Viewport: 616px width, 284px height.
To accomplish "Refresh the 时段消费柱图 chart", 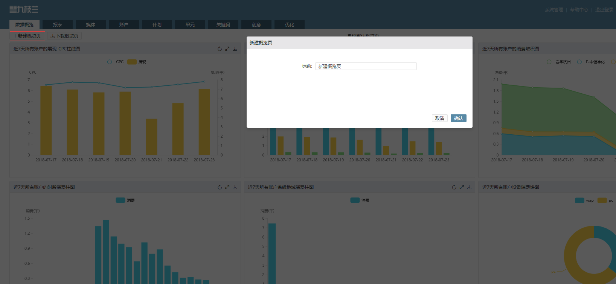I will coord(220,187).
